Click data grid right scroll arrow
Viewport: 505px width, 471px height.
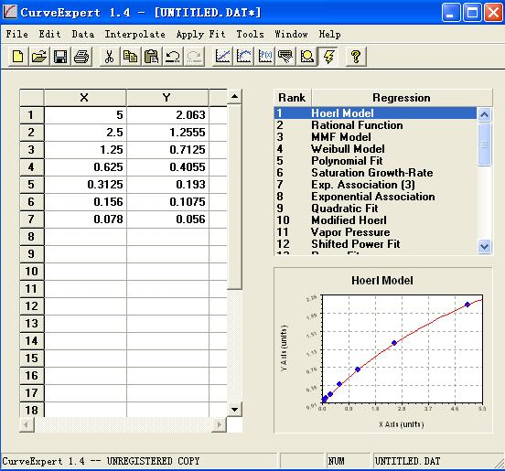coord(219,424)
